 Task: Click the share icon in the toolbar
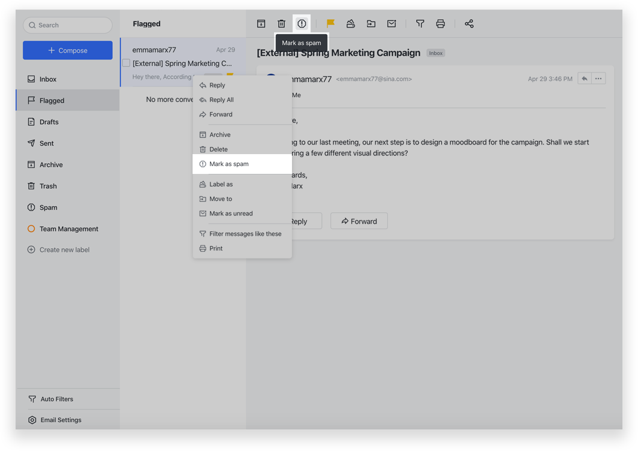469,24
